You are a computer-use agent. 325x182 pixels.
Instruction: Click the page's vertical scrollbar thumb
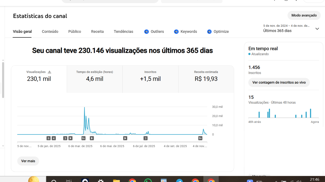tap(3, 80)
